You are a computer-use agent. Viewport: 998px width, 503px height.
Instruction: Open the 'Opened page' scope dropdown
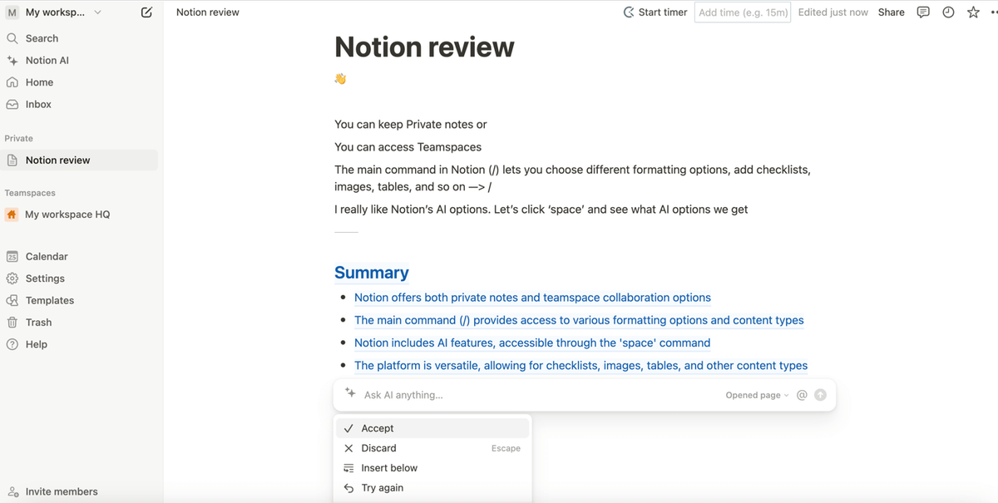(755, 395)
